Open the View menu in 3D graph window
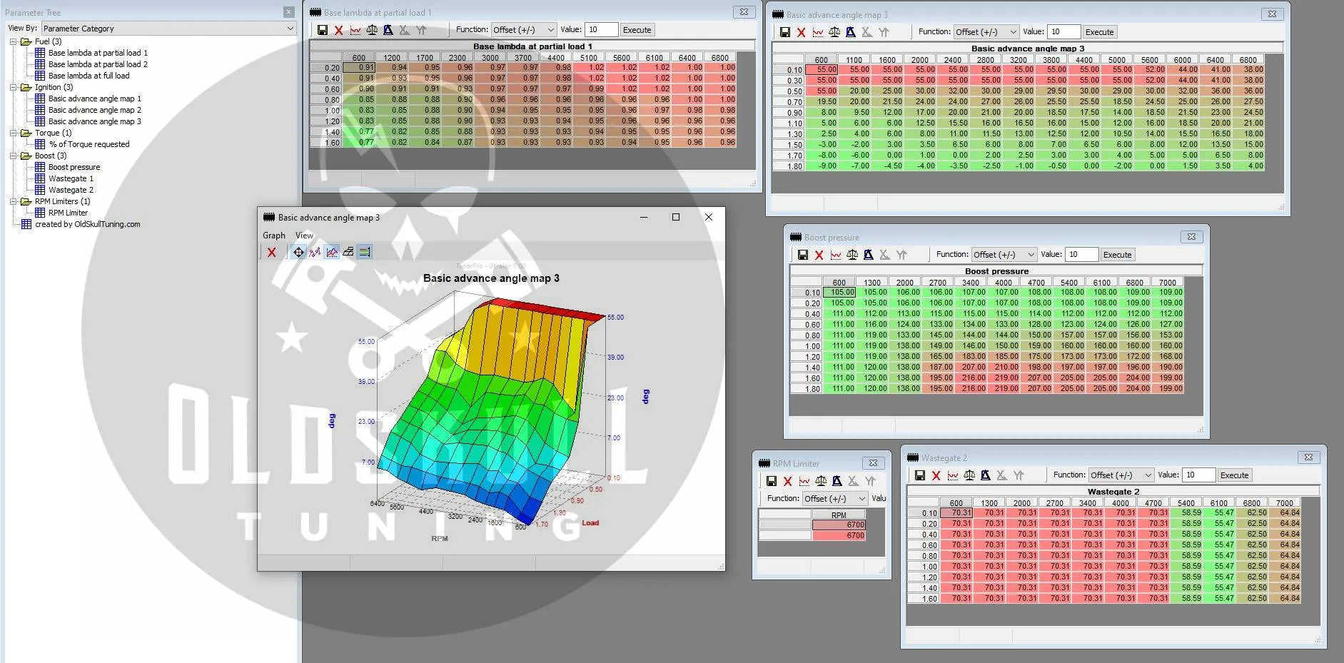Image resolution: width=1344 pixels, height=663 pixels. click(304, 236)
